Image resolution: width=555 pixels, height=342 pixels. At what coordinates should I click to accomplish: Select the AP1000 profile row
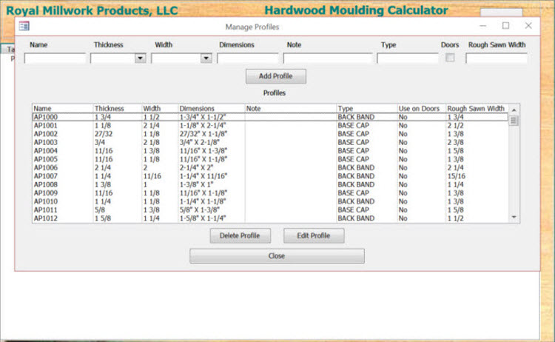(270, 117)
